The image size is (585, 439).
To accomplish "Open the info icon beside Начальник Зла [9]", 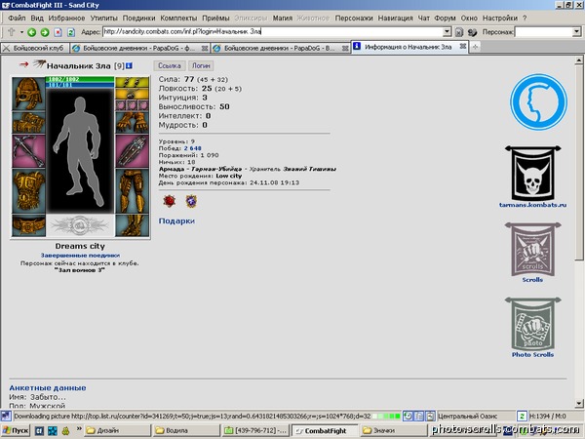I will pos(129,65).
